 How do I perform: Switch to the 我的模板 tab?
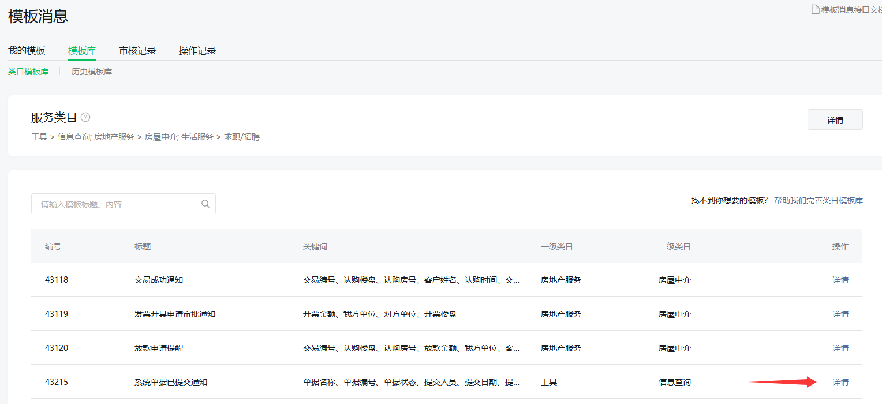coord(27,51)
